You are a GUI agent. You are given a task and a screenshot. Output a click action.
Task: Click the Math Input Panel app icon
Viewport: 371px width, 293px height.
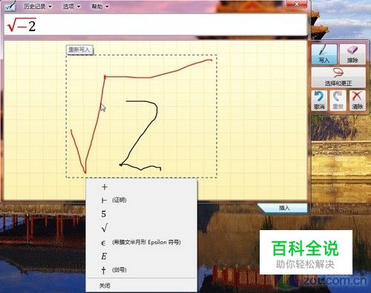[x=10, y=6]
